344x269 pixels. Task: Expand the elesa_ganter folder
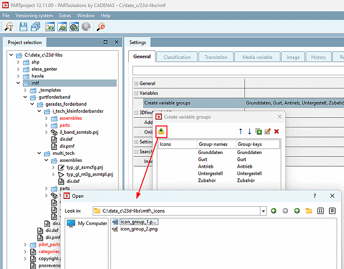[x=18, y=69]
